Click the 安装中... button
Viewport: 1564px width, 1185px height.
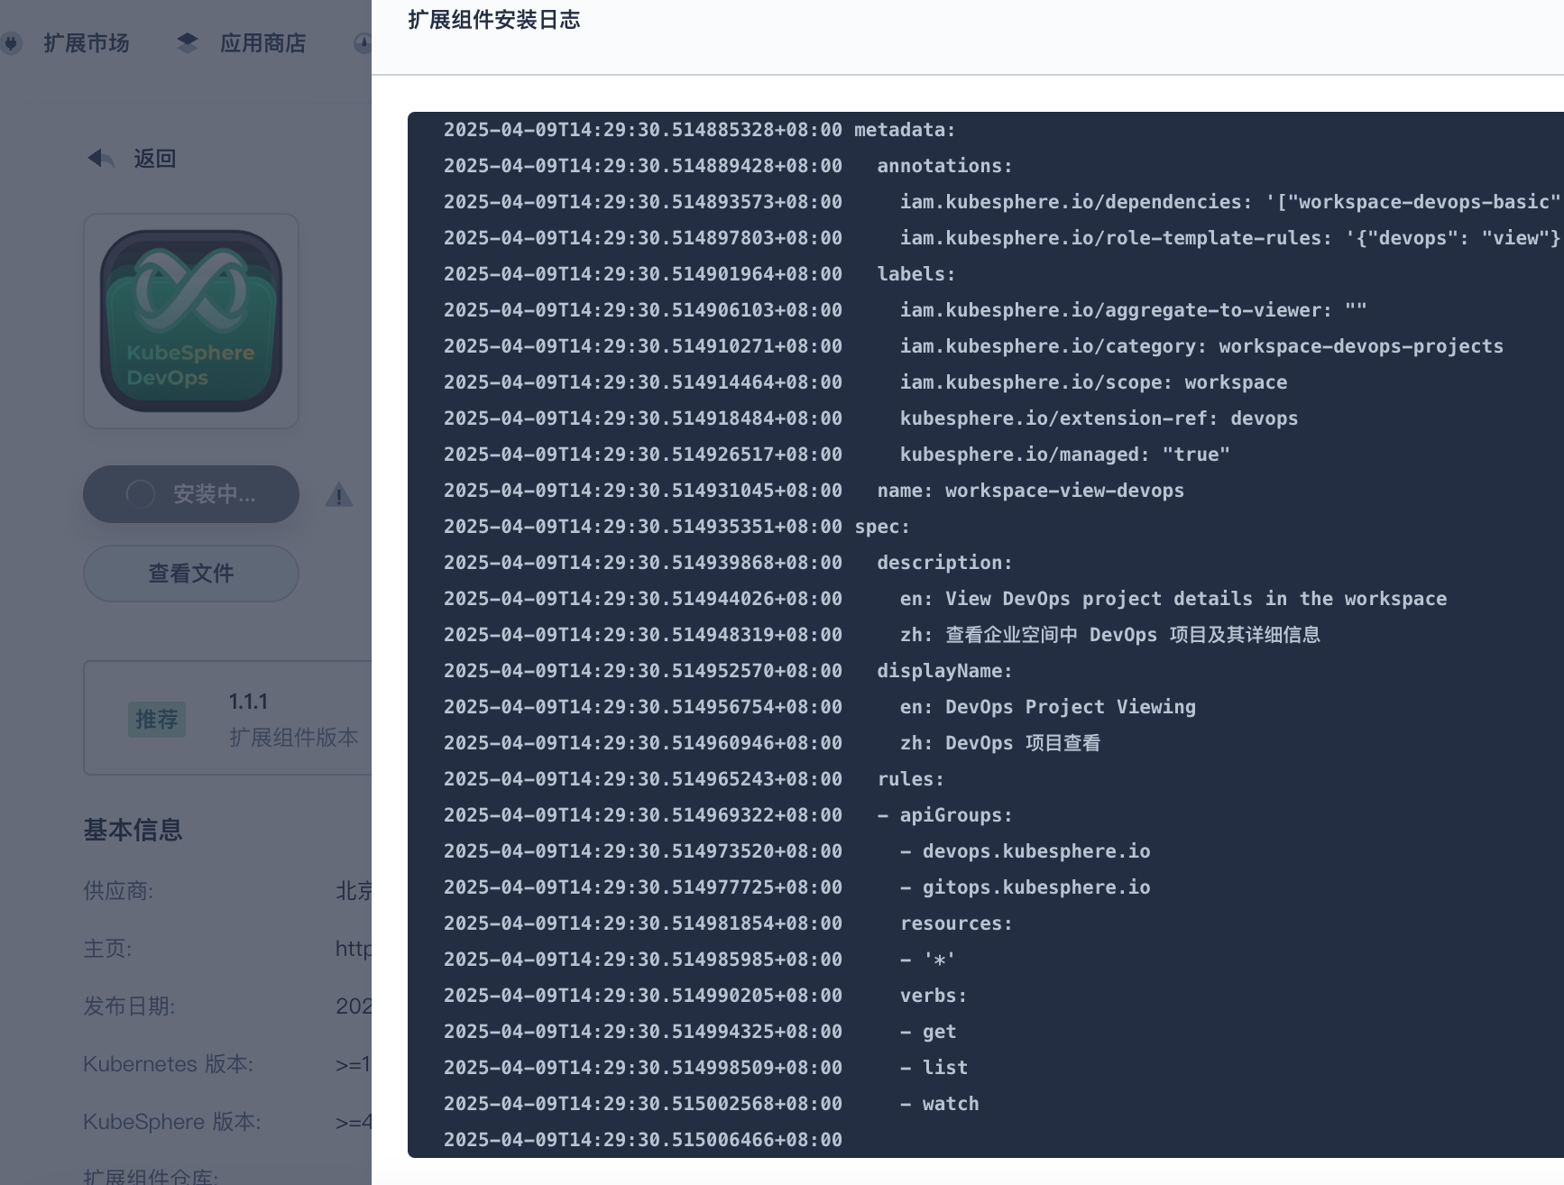[191, 494]
